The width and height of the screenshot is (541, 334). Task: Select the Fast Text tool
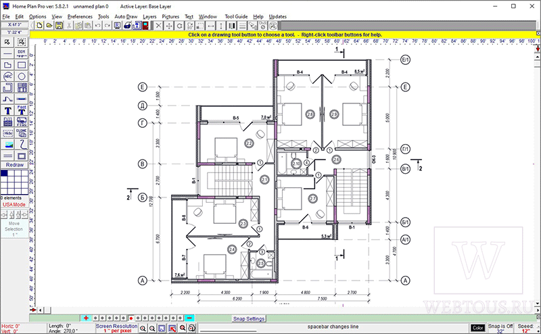pyautogui.click(x=22, y=110)
